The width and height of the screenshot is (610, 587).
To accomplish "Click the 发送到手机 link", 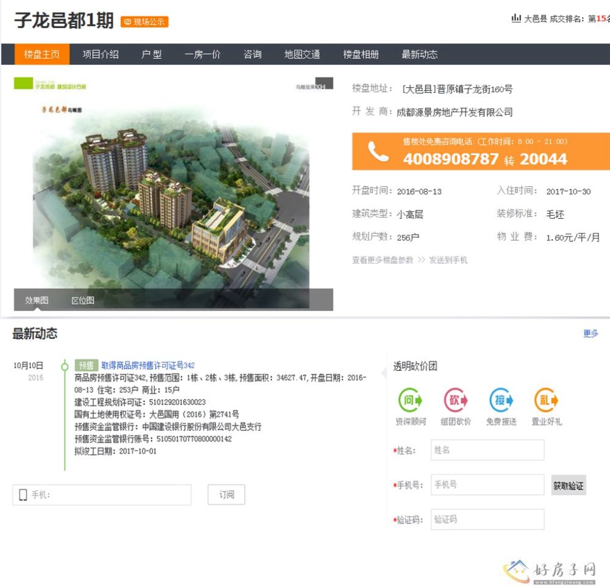I will (x=448, y=260).
